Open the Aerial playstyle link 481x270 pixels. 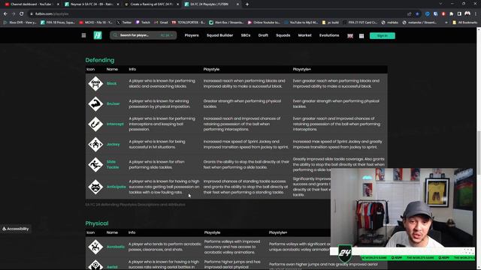[x=112, y=267]
